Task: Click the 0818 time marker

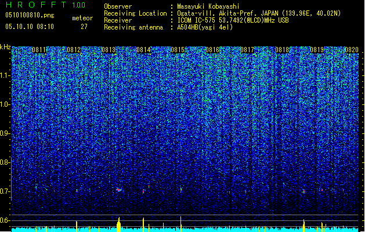Action: coord(282,50)
